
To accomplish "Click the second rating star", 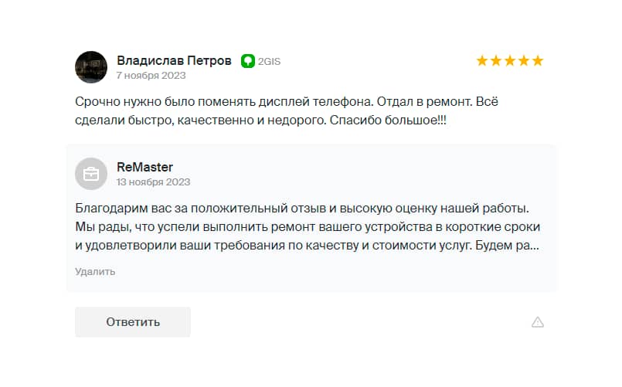I will (x=496, y=60).
